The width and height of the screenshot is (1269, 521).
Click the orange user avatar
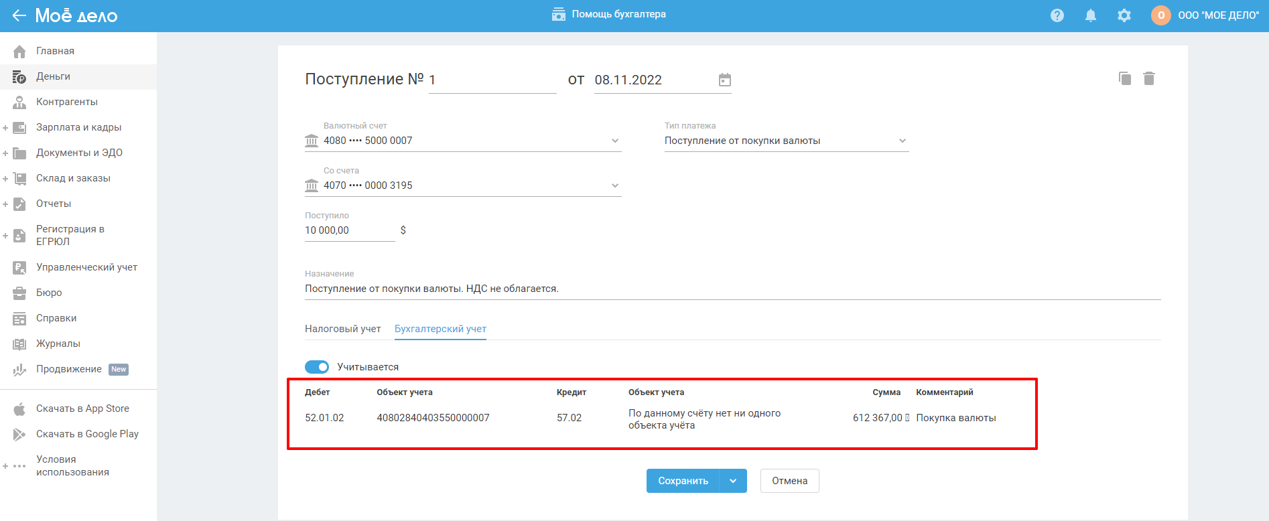1161,15
